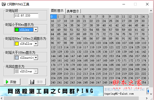This screenshot has width=154, height=100.
Task: Click the floppy disk icon on 保存 button
Action: coord(32,82)
